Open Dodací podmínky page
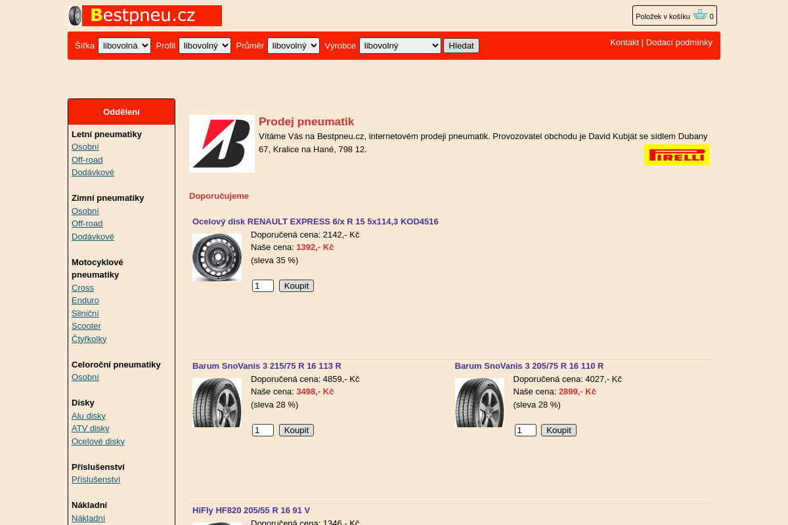Screen dimensions: 788x525 click(x=679, y=42)
